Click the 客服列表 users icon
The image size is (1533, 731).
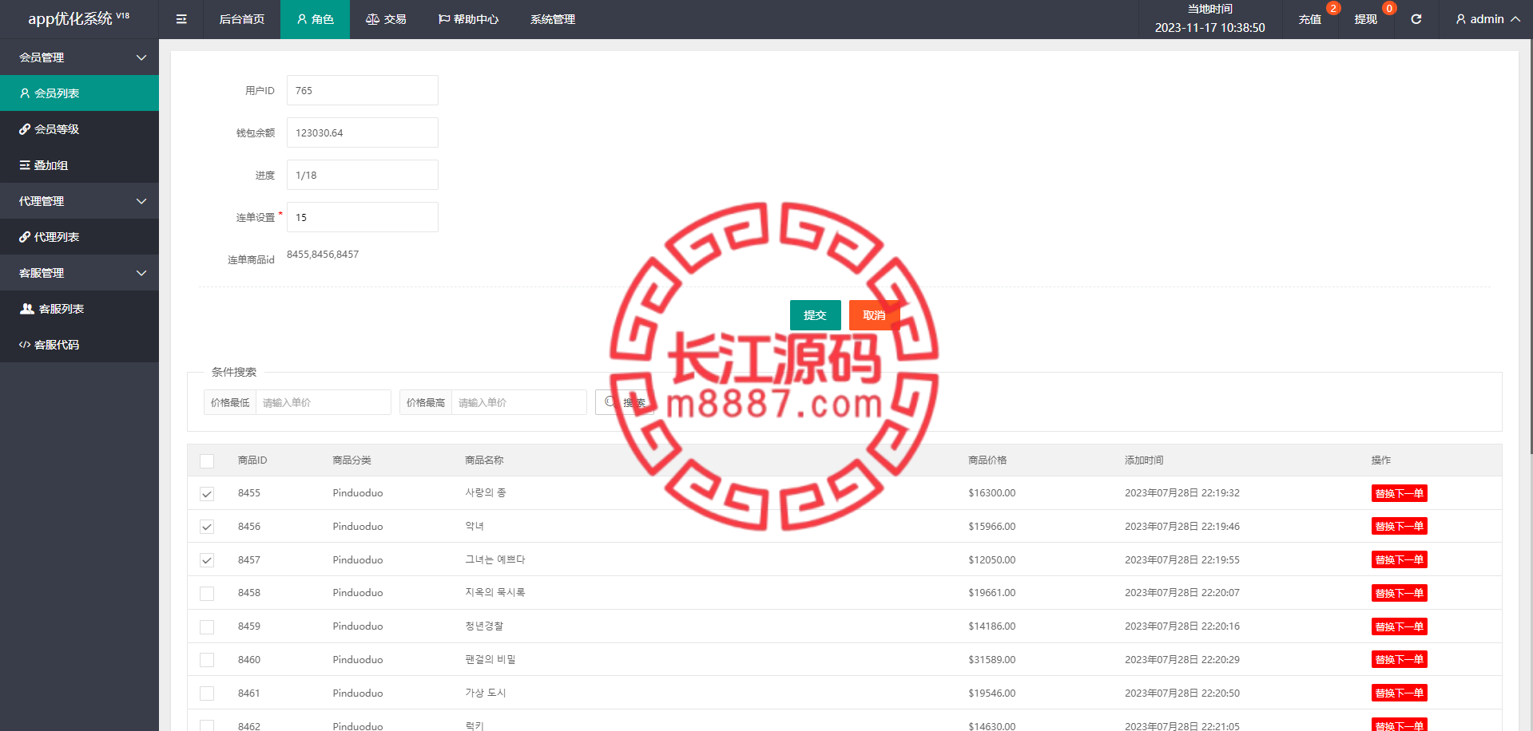tap(27, 309)
